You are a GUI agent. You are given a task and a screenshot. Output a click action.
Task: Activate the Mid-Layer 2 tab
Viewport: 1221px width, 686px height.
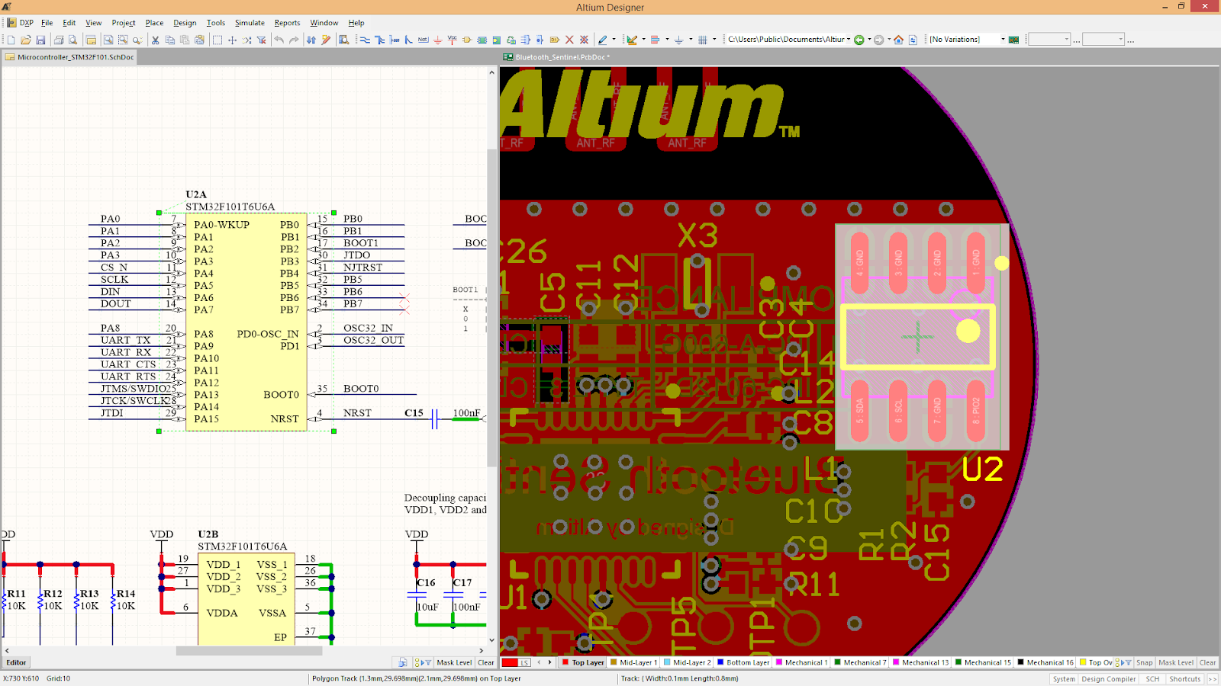pyautogui.click(x=687, y=662)
